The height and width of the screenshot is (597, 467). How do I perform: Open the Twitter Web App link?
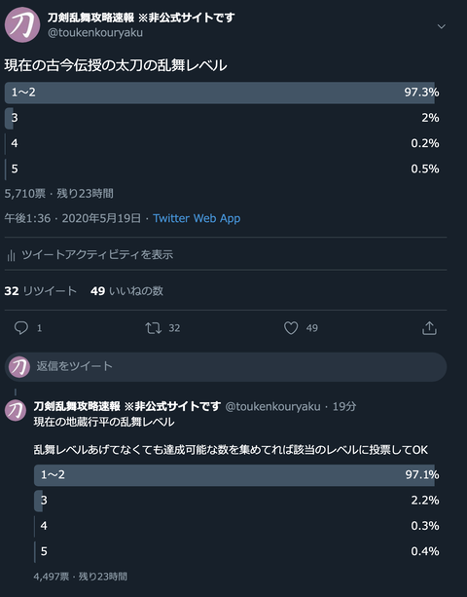[x=197, y=218]
